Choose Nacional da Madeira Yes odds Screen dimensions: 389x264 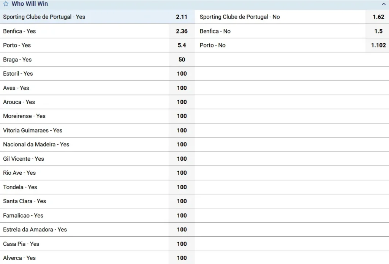182,144
